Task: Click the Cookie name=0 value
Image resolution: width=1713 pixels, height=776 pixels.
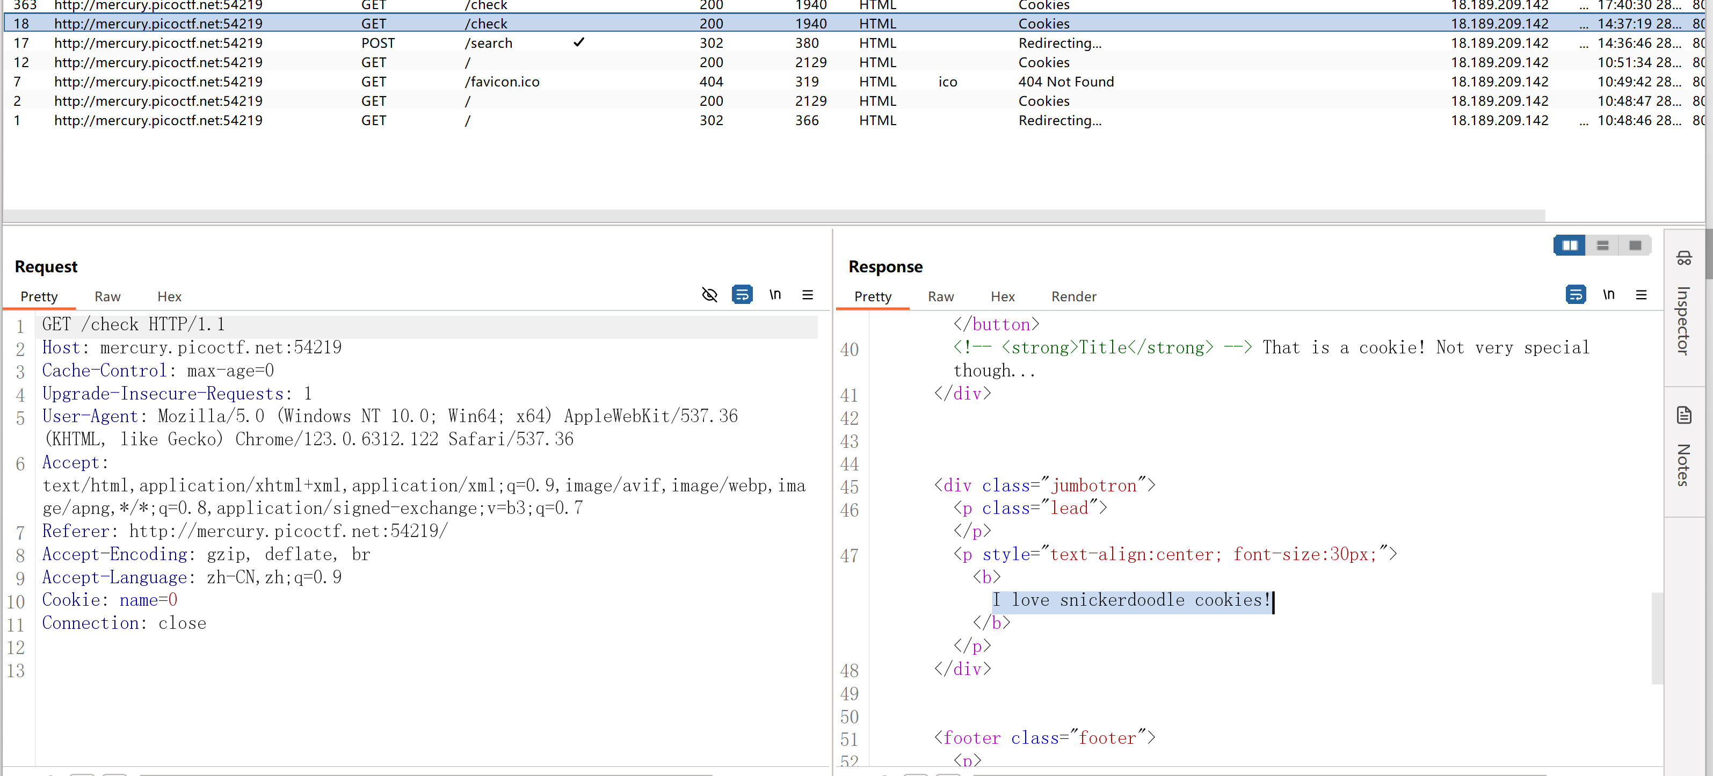Action: (148, 600)
